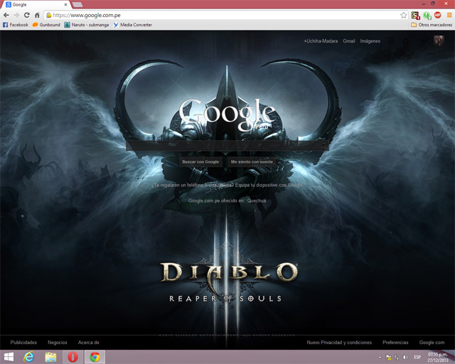The height and width of the screenshot is (364, 455).
Task: Open the Preferencias footer link
Action: tap(395, 343)
